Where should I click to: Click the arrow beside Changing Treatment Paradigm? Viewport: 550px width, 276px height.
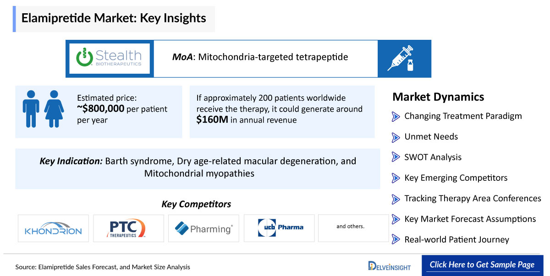[396, 116]
